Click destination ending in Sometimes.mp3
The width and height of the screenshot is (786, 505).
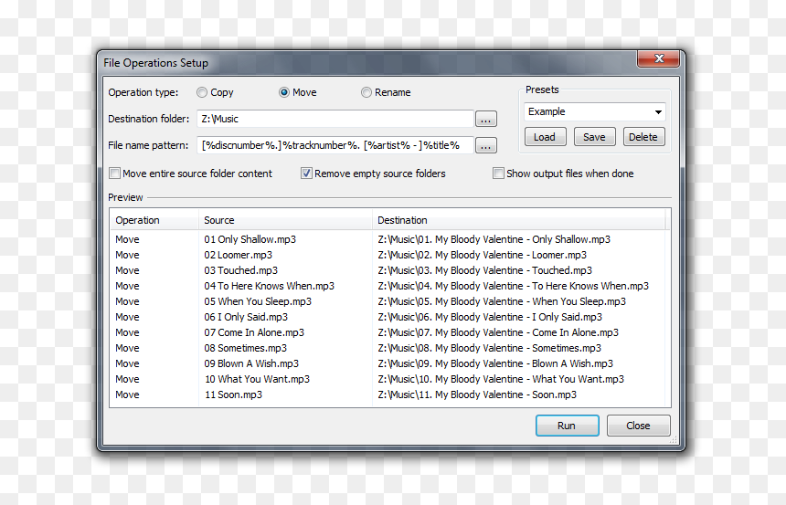[490, 348]
